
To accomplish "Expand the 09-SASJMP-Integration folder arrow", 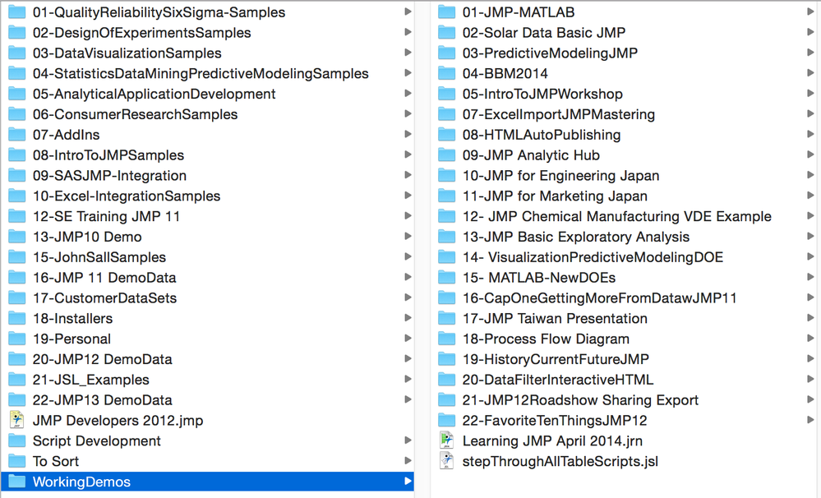I will click(408, 175).
